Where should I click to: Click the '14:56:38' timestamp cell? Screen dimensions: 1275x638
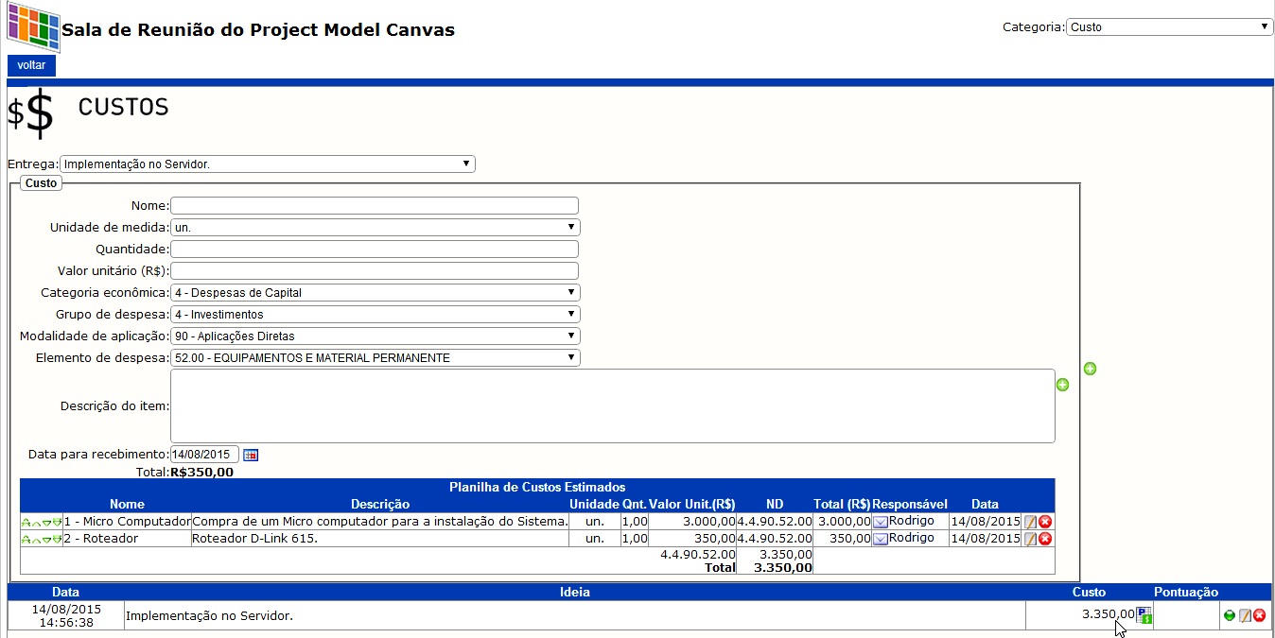pyautogui.click(x=66, y=623)
